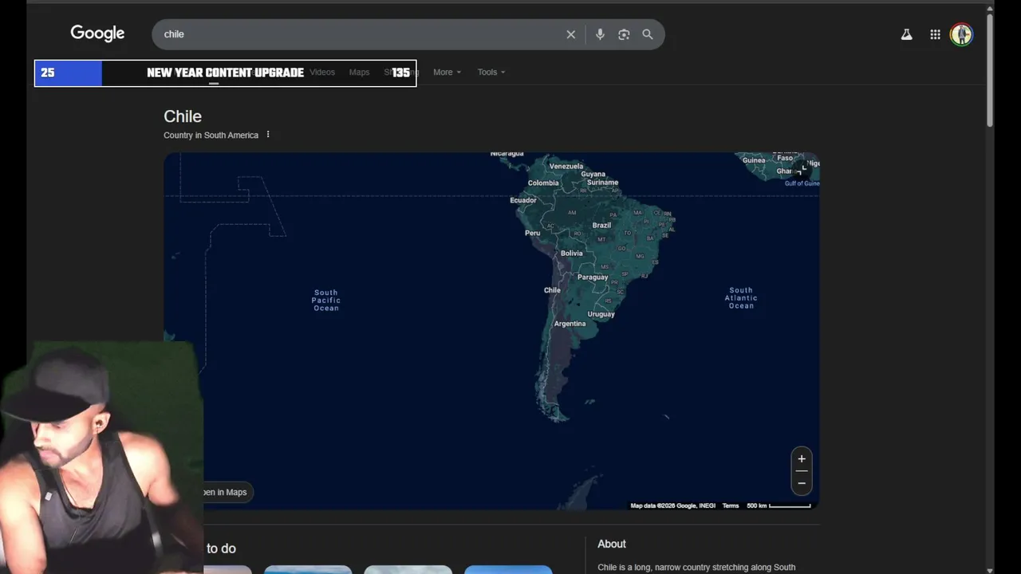Open Google Lens image search

(624, 34)
